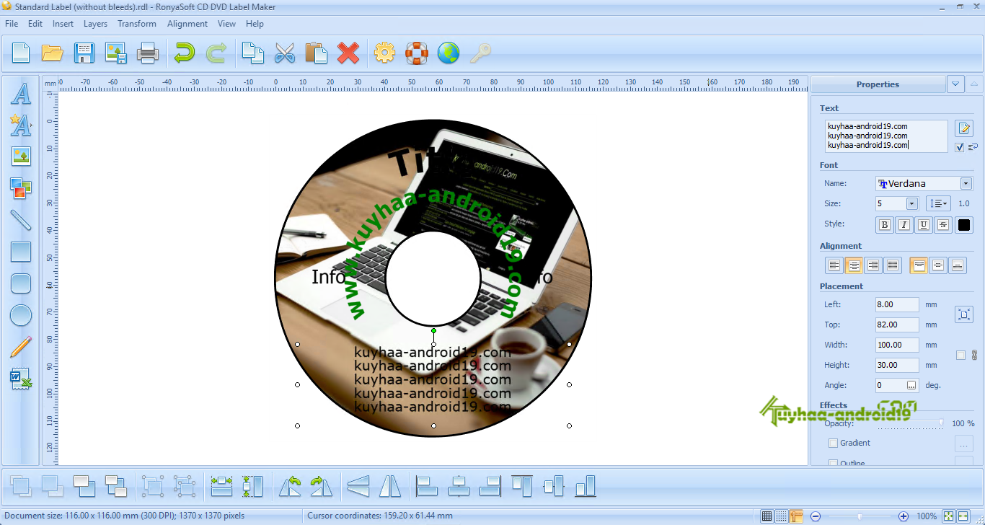Viewport: 985px width, 525px height.
Task: Click the font color swatch
Action: coord(963,224)
